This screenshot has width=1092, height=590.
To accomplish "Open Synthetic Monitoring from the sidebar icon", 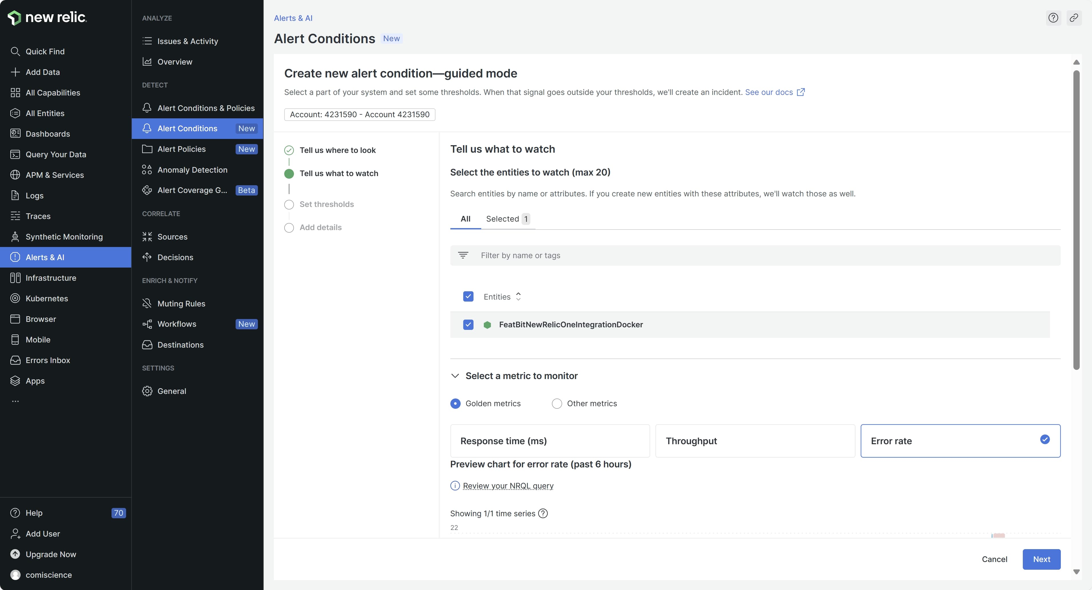I will click(15, 236).
